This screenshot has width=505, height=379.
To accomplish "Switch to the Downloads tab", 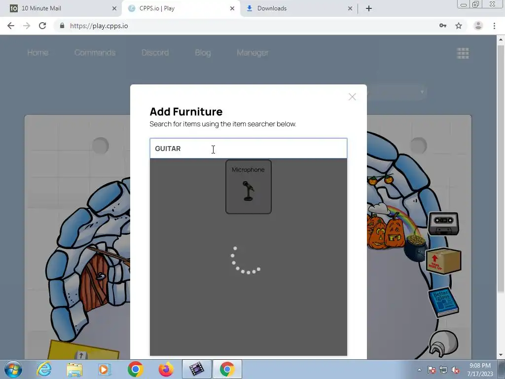I will 298,8.
